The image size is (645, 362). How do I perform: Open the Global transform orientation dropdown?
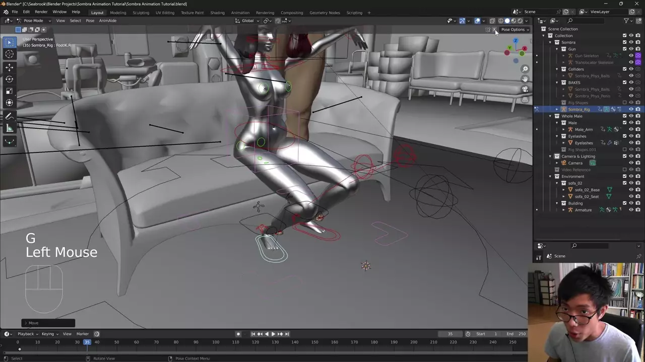247,21
